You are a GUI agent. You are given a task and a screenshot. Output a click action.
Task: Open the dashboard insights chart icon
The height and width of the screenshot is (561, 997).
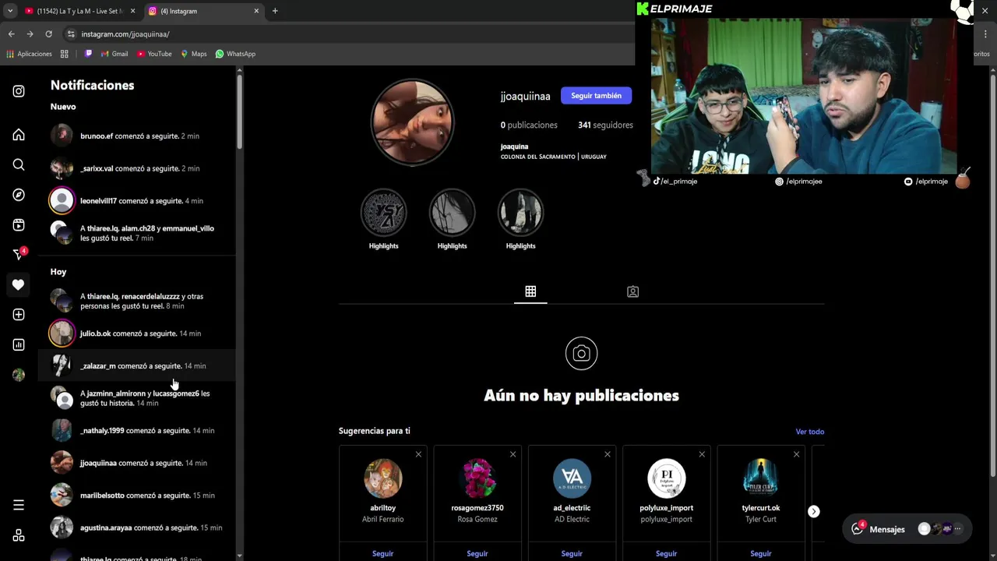(x=19, y=344)
